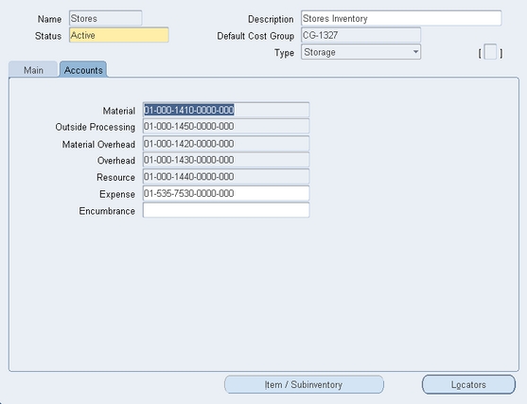
Task: Click the Expense account field
Action: coord(226,194)
